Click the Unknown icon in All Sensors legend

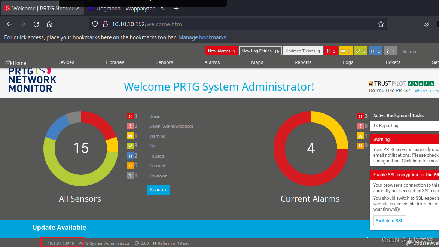pyautogui.click(x=130, y=176)
